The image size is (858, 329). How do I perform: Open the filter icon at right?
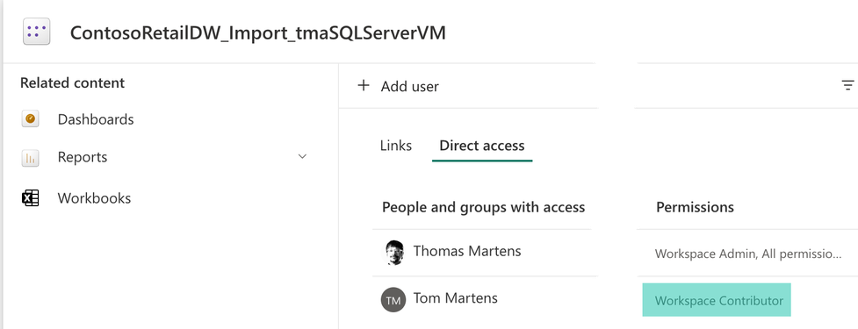coord(847,85)
